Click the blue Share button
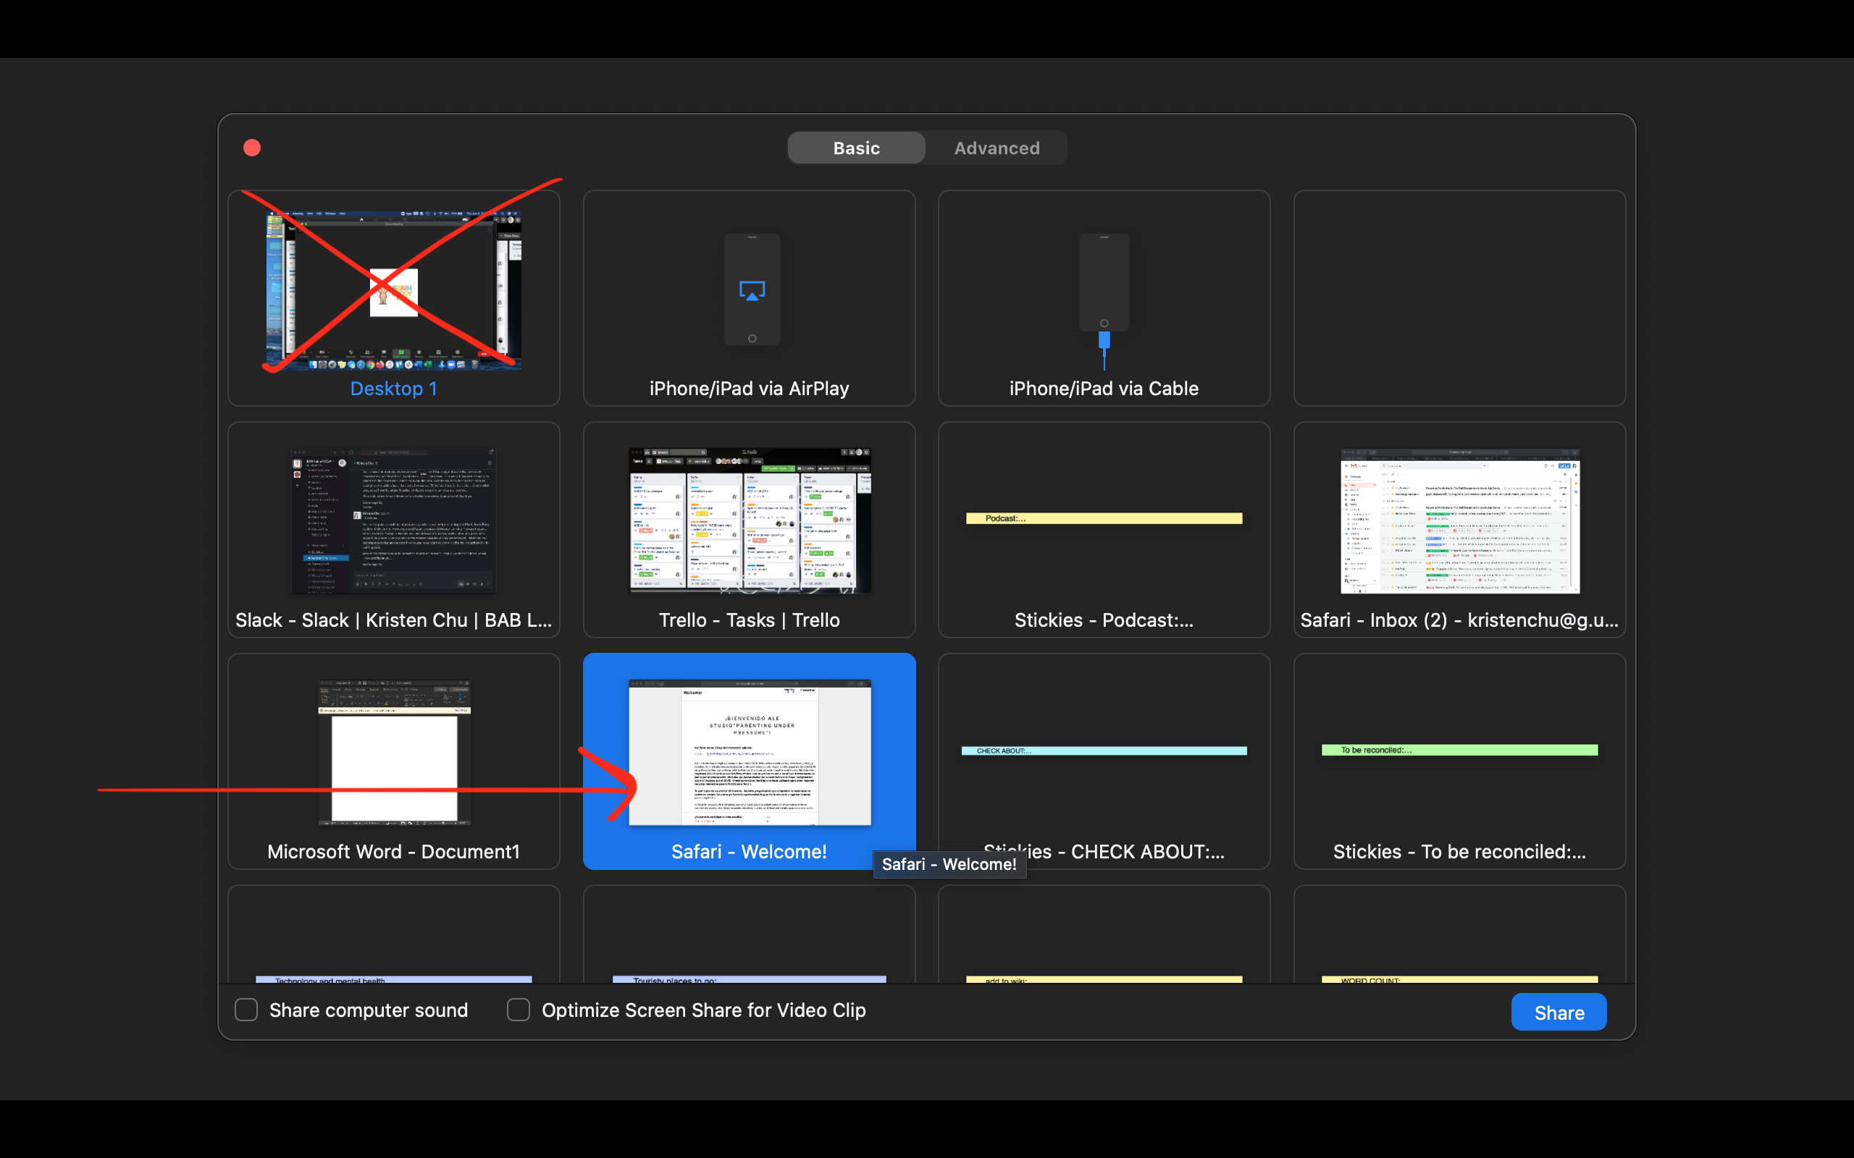Image resolution: width=1854 pixels, height=1158 pixels. [x=1559, y=1013]
